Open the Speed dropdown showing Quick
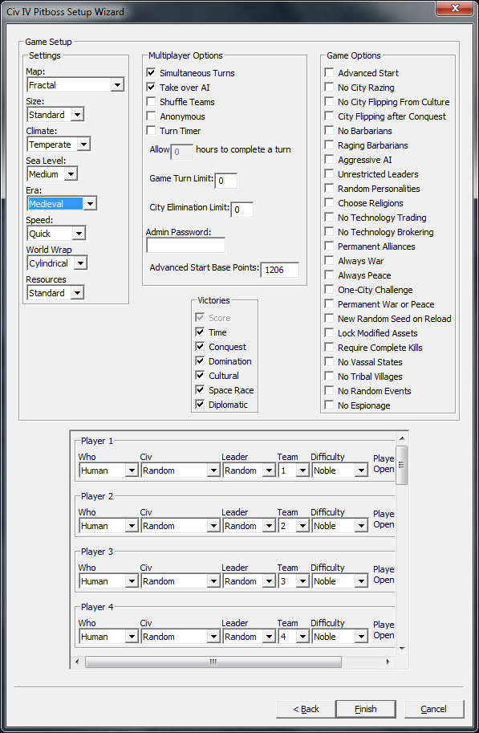The image size is (479, 733). tap(56, 234)
